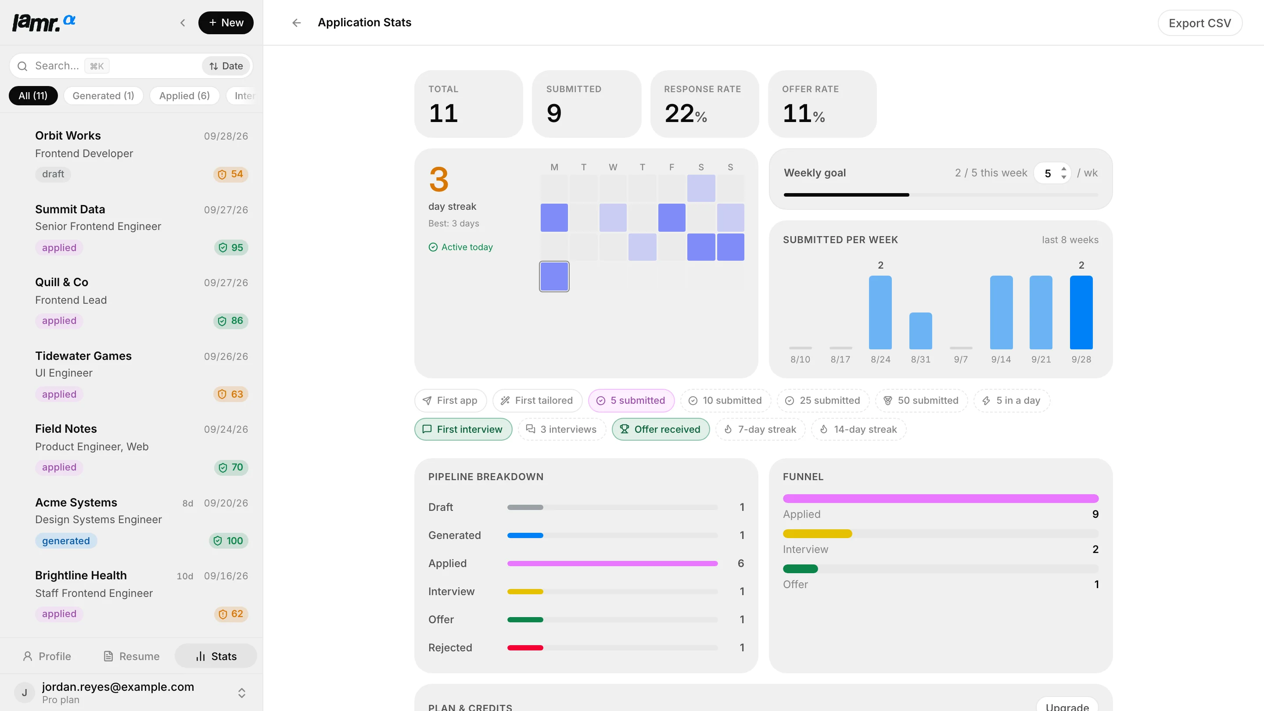Click Export CSV button
The image size is (1264, 711).
click(1200, 23)
